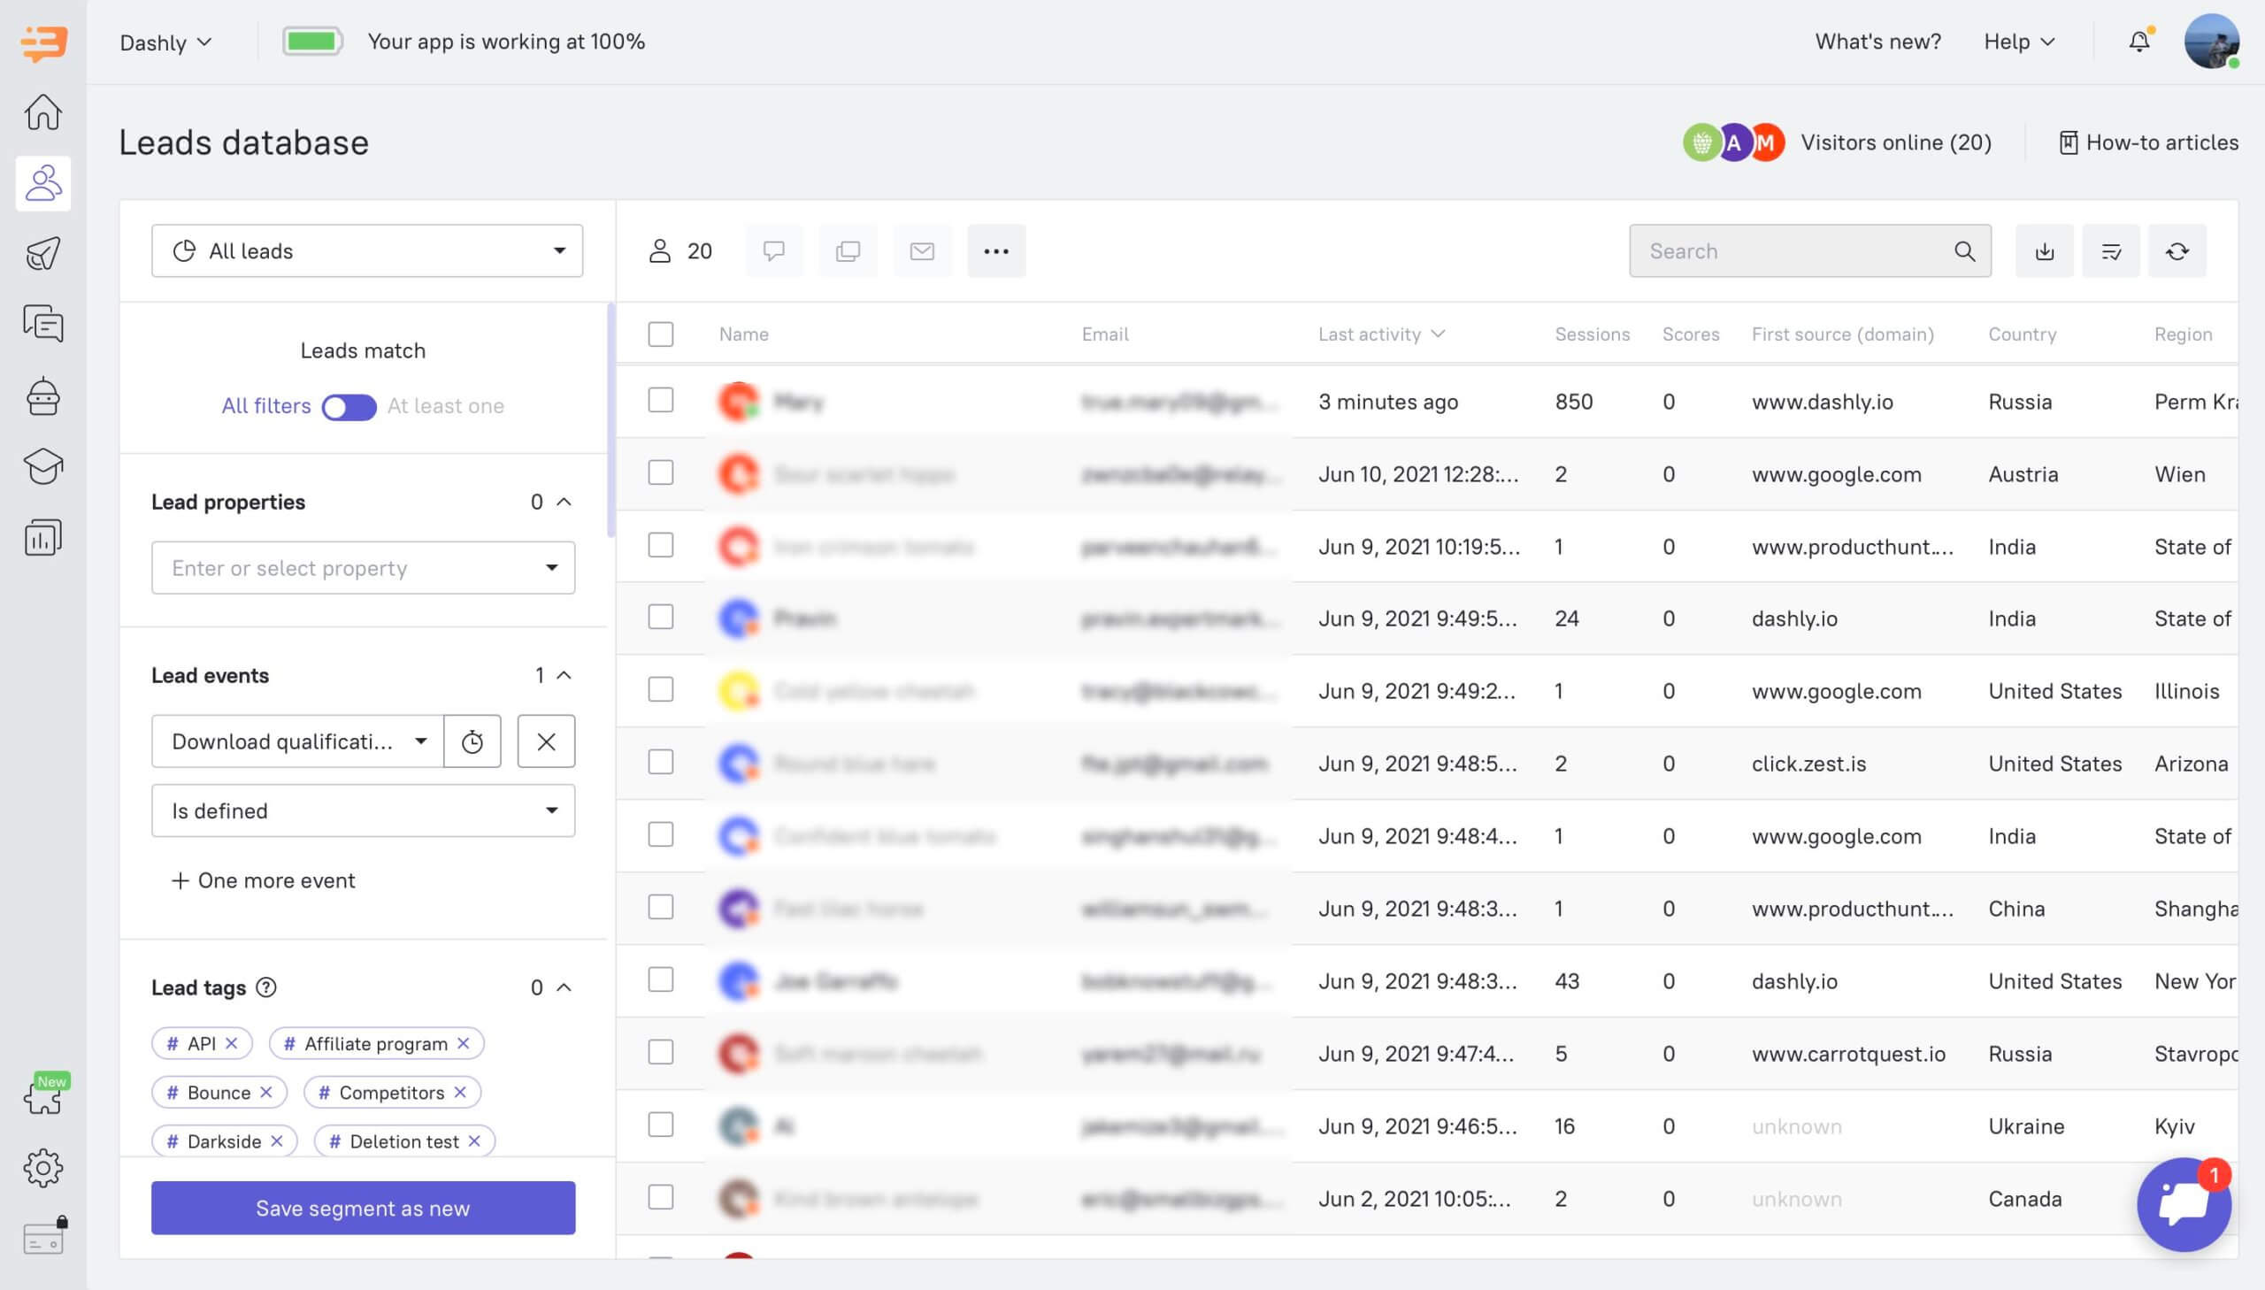The width and height of the screenshot is (2265, 1290).
Task: Click the leads/contacts sidebar icon
Action: point(42,182)
